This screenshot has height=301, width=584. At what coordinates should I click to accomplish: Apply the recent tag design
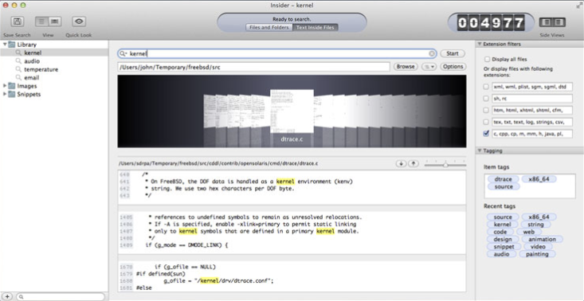coord(503,239)
